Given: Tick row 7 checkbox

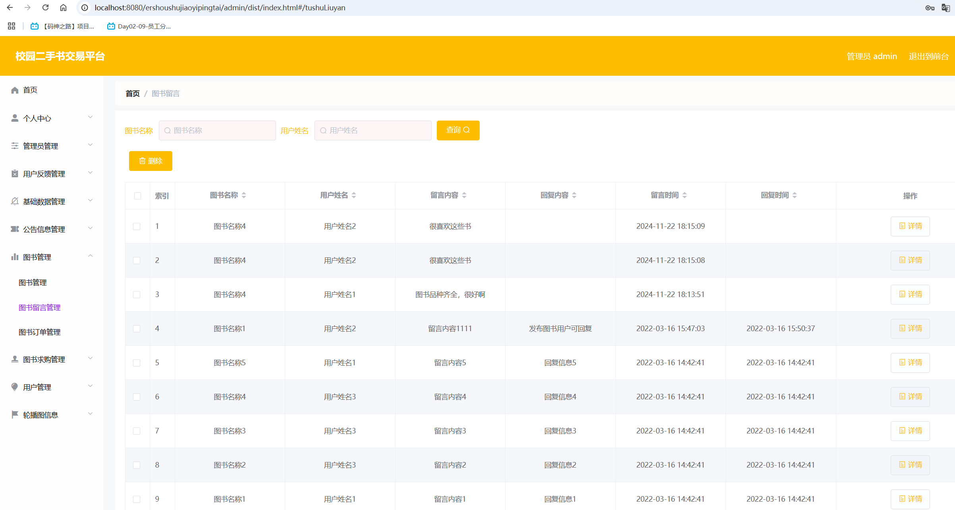Looking at the screenshot, I should pos(137,431).
